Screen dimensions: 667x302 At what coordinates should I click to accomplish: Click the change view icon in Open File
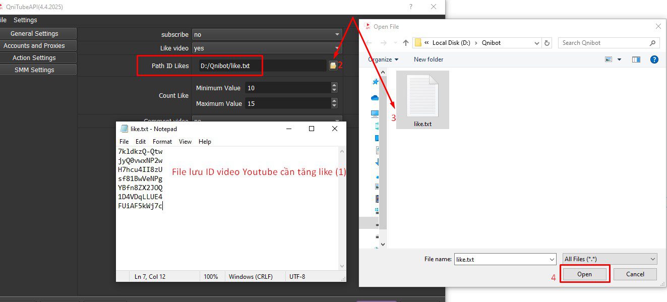[x=609, y=59]
